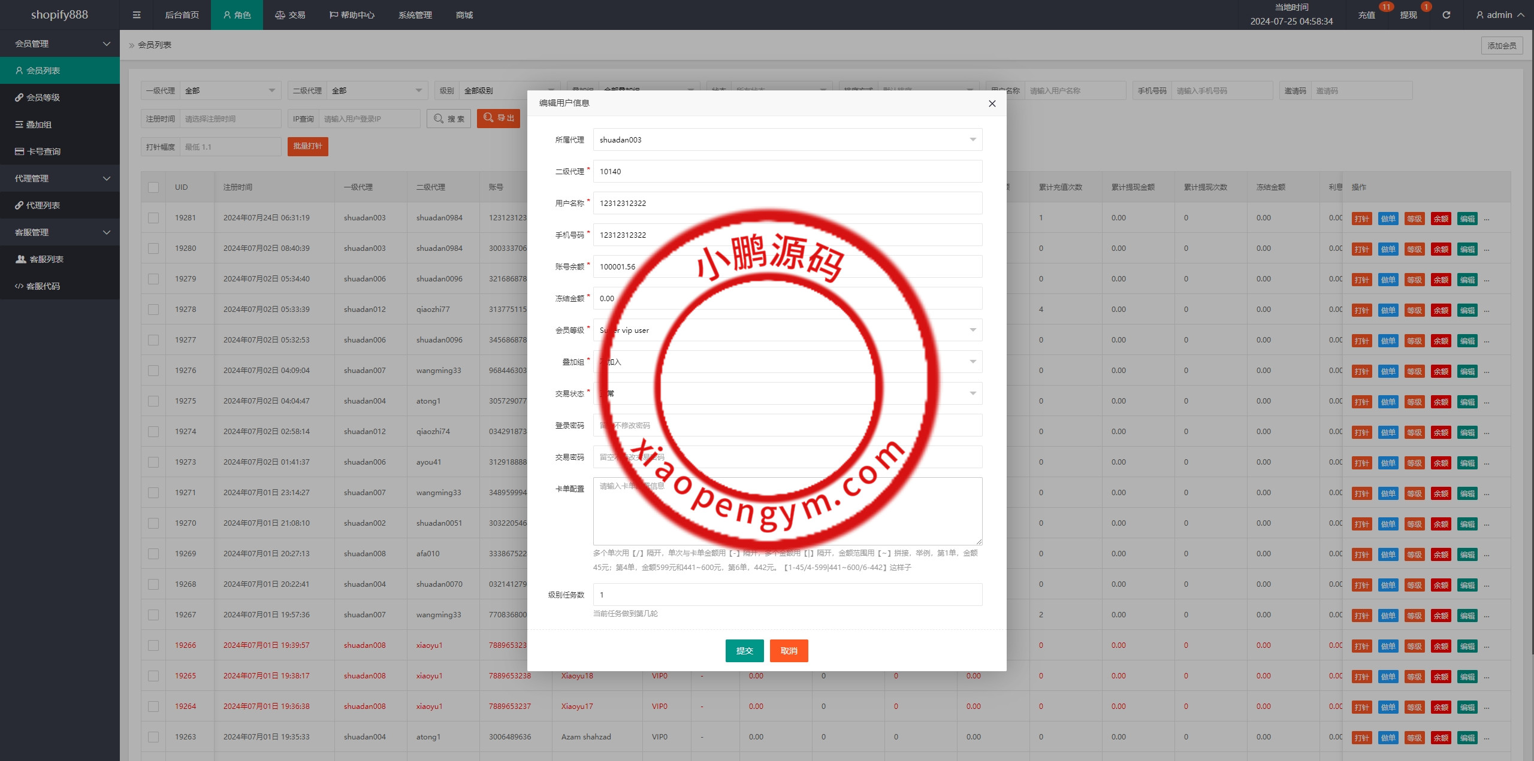Click the sidebar collapse hamburger icon
This screenshot has height=761, width=1534.
[137, 15]
